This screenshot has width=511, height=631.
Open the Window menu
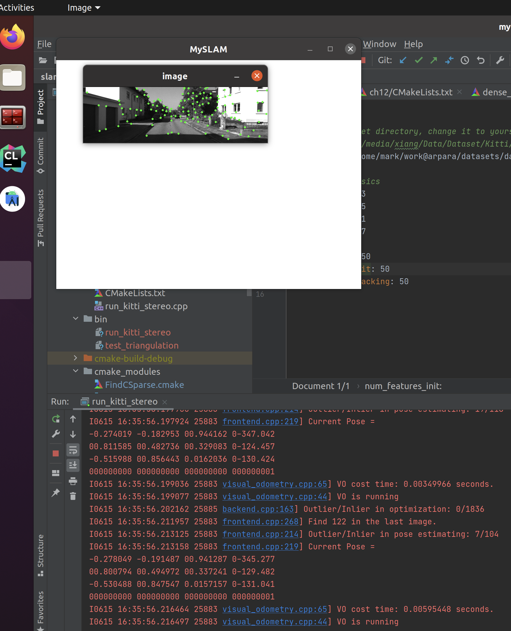tap(379, 44)
